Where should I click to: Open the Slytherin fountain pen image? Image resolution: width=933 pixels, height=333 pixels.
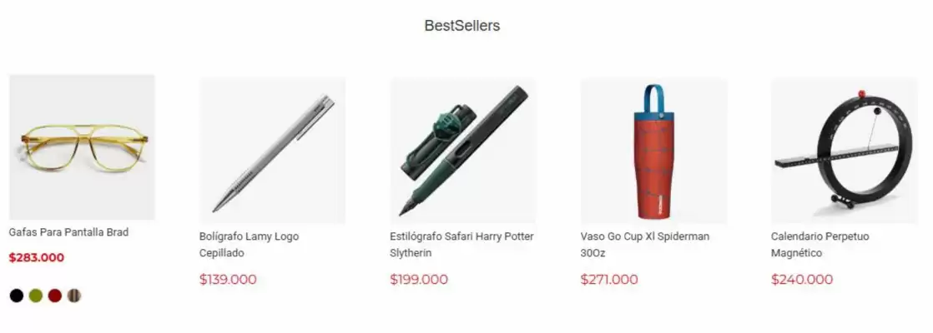pos(463,151)
